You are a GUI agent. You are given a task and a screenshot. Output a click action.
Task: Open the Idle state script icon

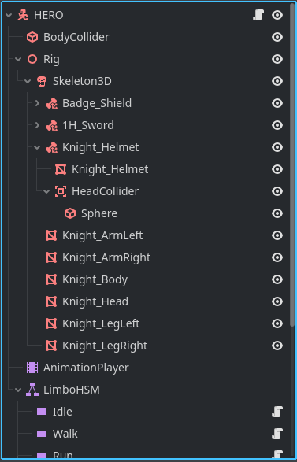click(277, 412)
